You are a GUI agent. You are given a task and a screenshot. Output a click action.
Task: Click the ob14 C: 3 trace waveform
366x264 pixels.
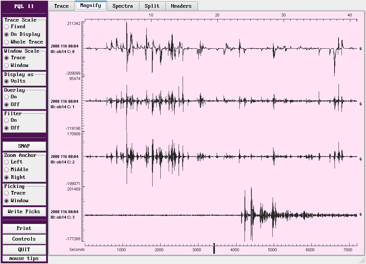220,215
